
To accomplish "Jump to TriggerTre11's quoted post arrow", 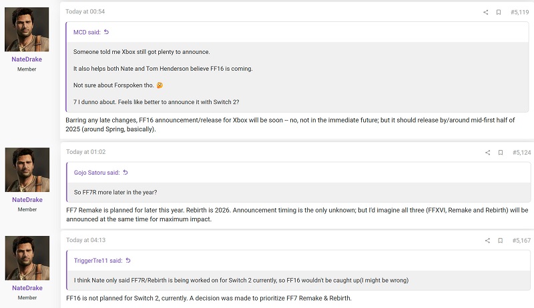I will coord(128,260).
